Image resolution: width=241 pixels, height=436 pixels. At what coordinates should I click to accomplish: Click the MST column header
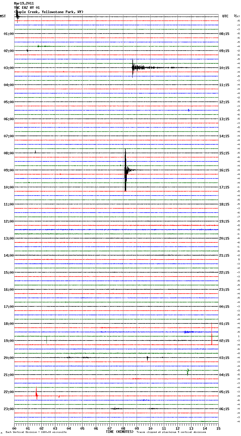[x=3, y=16]
